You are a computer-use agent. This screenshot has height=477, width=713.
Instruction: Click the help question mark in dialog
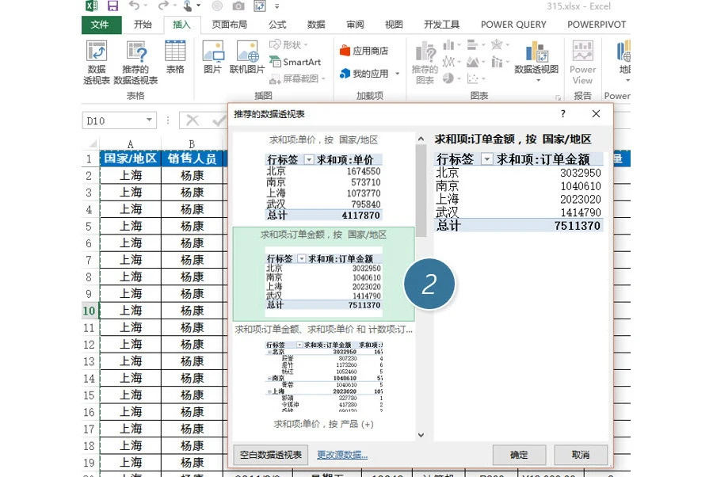pos(563,114)
